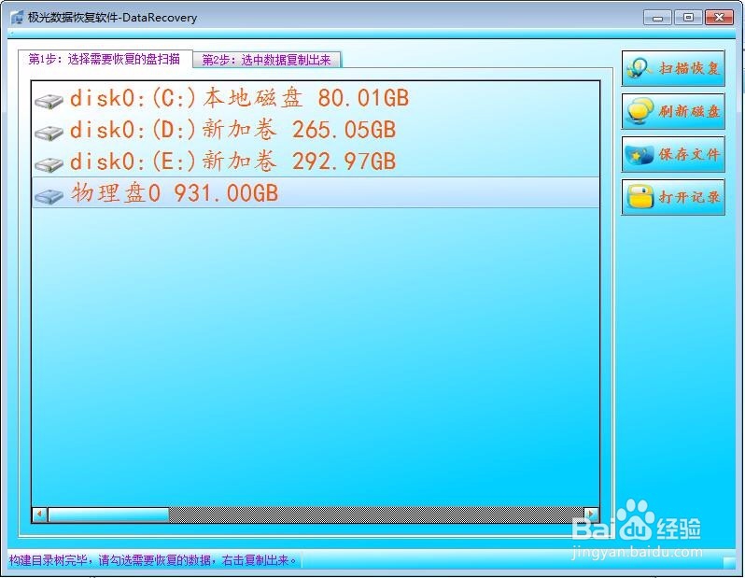The height and width of the screenshot is (578, 745).
Task: Close the DataRecovery window
Action: [x=719, y=18]
